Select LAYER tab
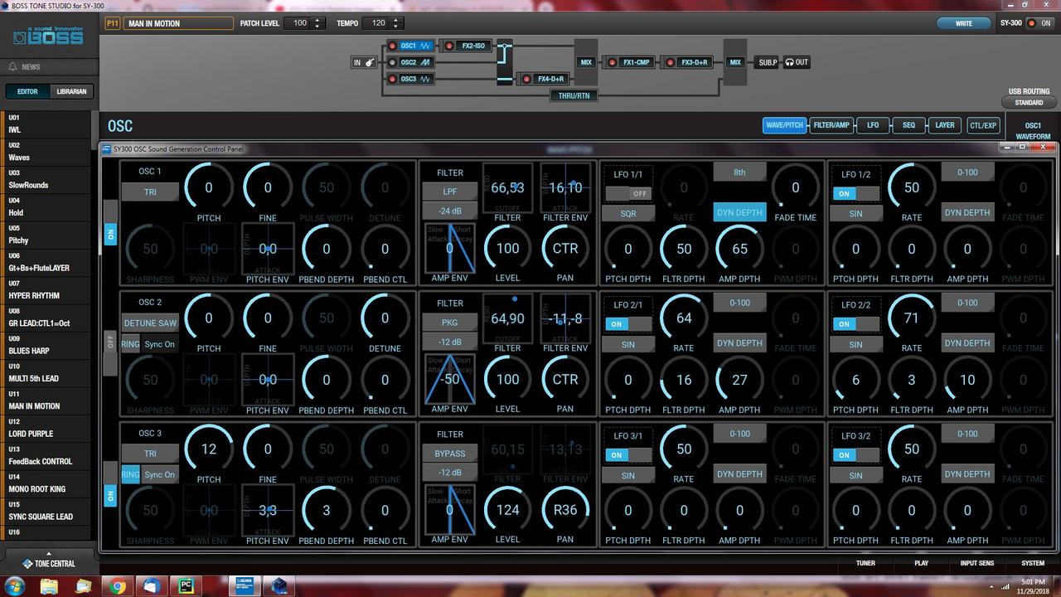 point(945,125)
